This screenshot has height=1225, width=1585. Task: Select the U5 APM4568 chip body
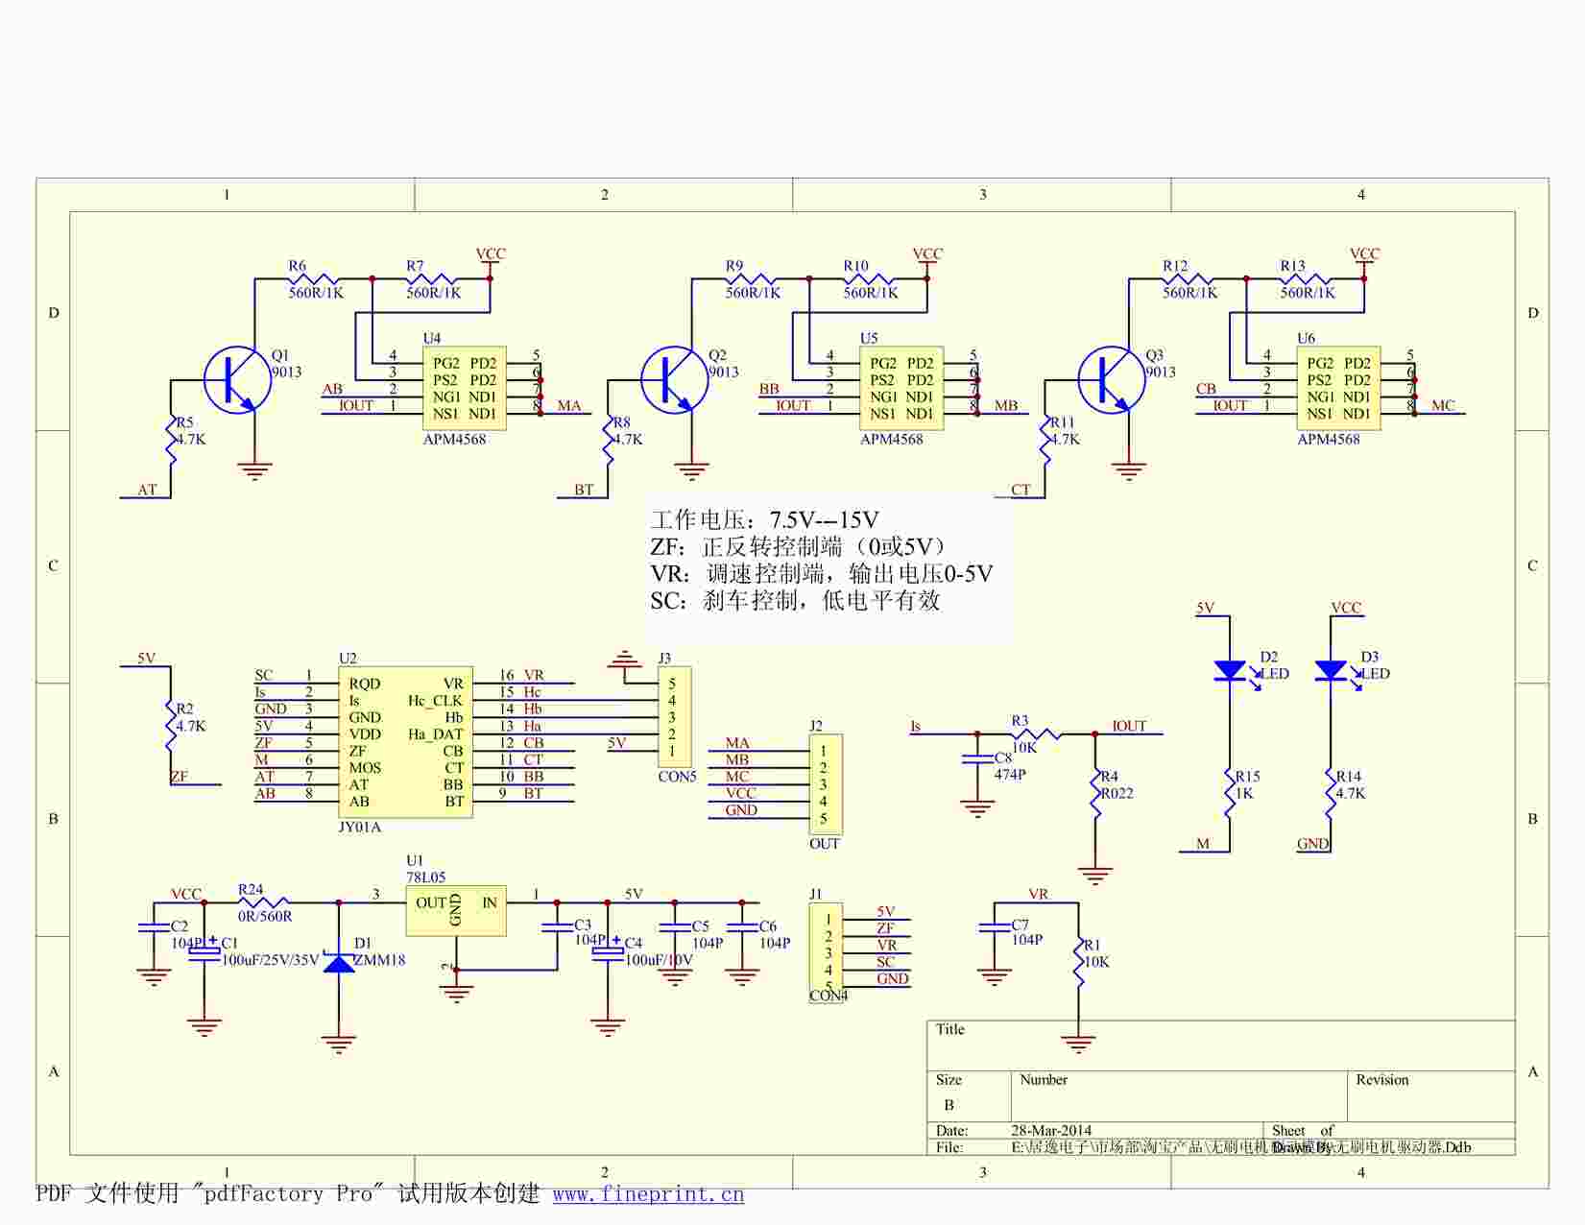click(x=901, y=388)
